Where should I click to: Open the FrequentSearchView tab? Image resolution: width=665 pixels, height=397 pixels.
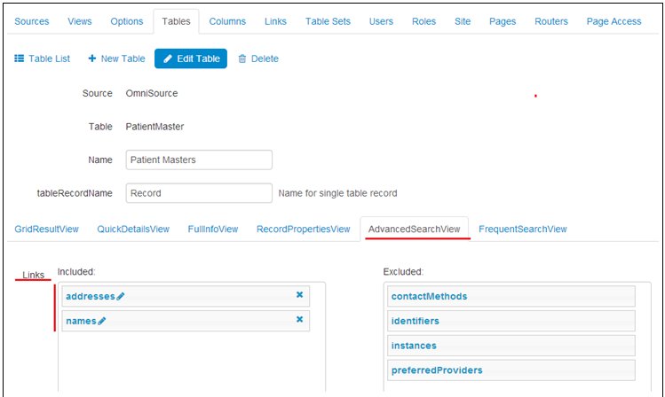point(522,229)
